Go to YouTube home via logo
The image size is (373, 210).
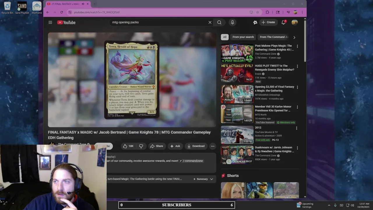(66, 22)
